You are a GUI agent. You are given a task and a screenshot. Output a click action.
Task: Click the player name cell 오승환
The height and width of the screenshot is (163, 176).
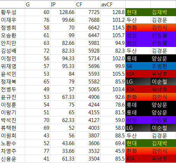click(13, 35)
